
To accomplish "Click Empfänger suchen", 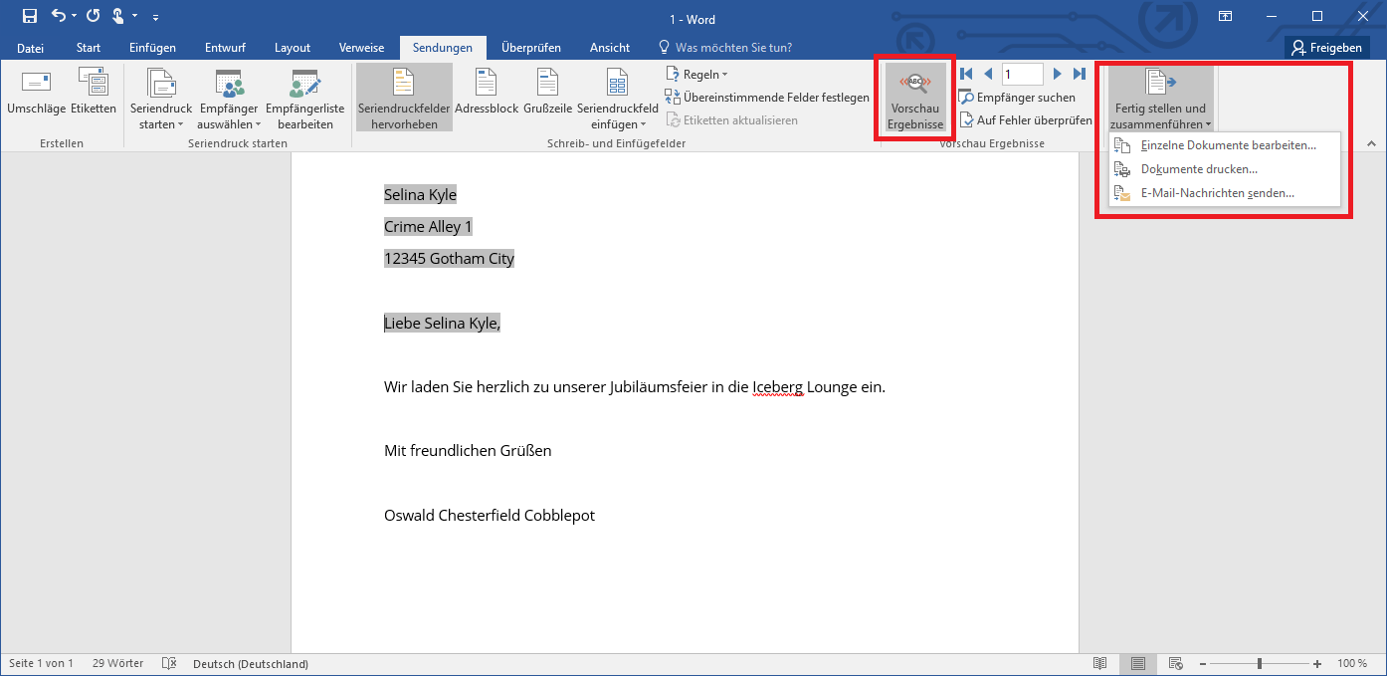I will 1017,98.
